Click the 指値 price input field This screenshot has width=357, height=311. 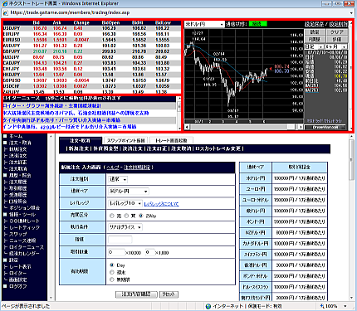pos(120,240)
